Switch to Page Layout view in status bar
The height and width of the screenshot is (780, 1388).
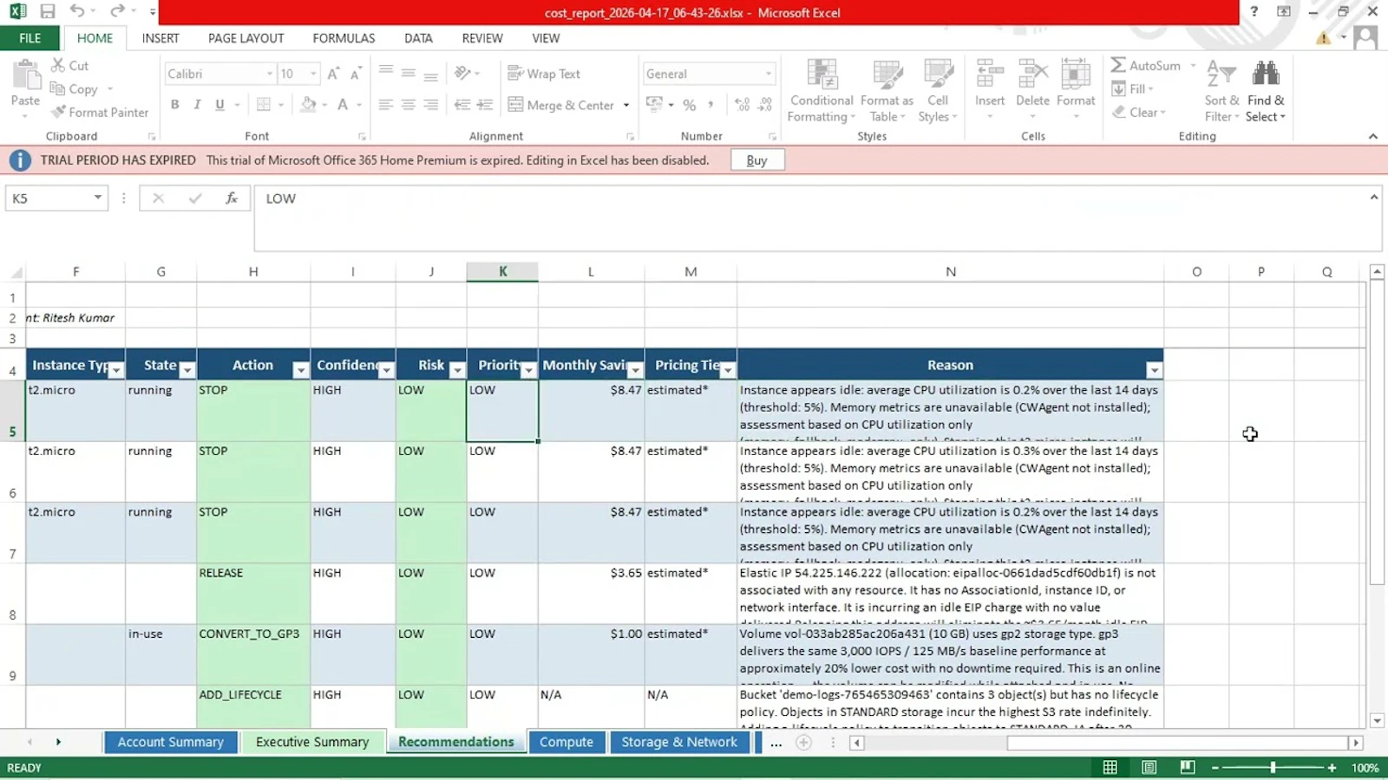coord(1149,768)
